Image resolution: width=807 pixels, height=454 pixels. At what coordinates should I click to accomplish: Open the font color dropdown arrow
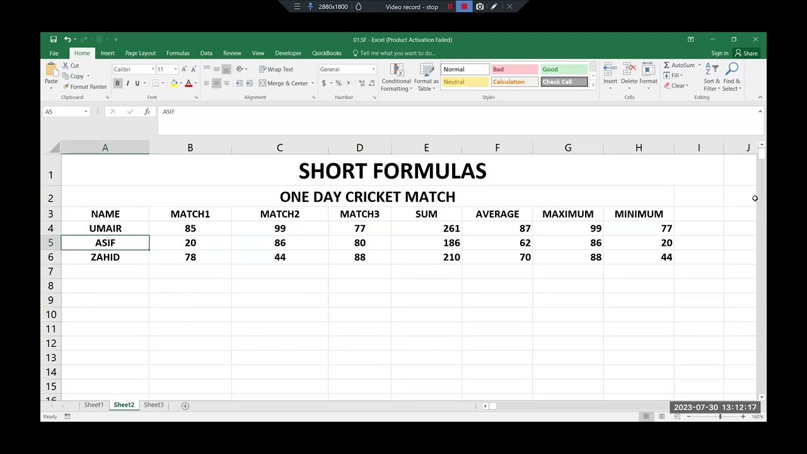tap(195, 83)
